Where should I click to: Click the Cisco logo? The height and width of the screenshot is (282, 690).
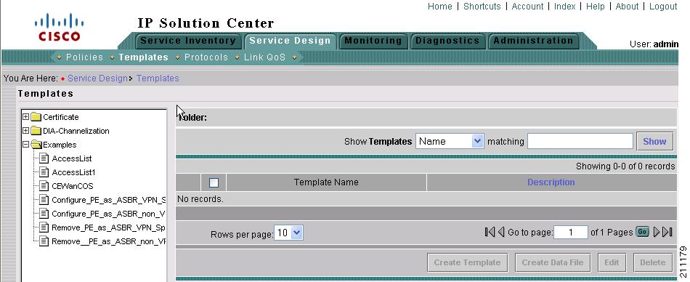(60, 28)
